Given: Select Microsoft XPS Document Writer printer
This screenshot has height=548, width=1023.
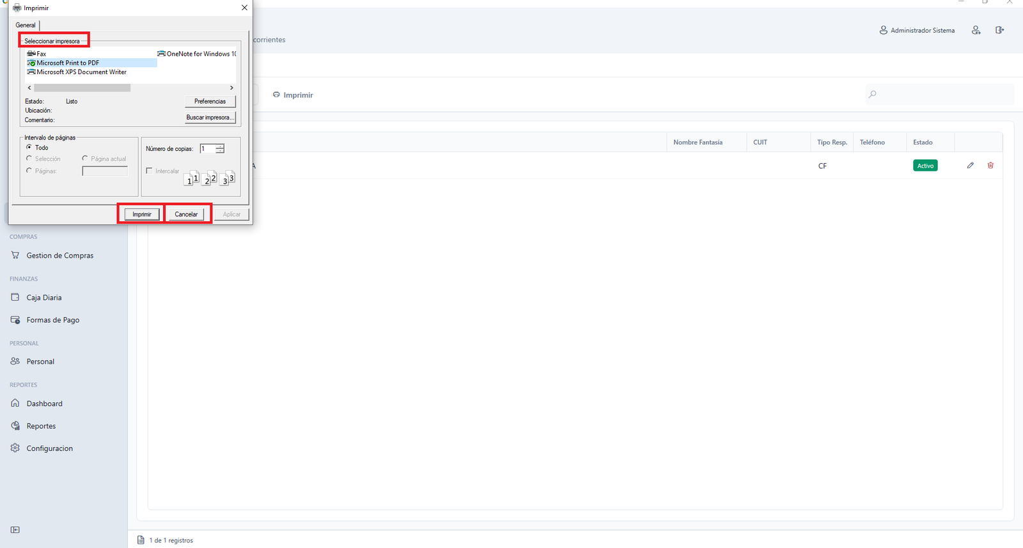Looking at the screenshot, I should click(x=81, y=72).
